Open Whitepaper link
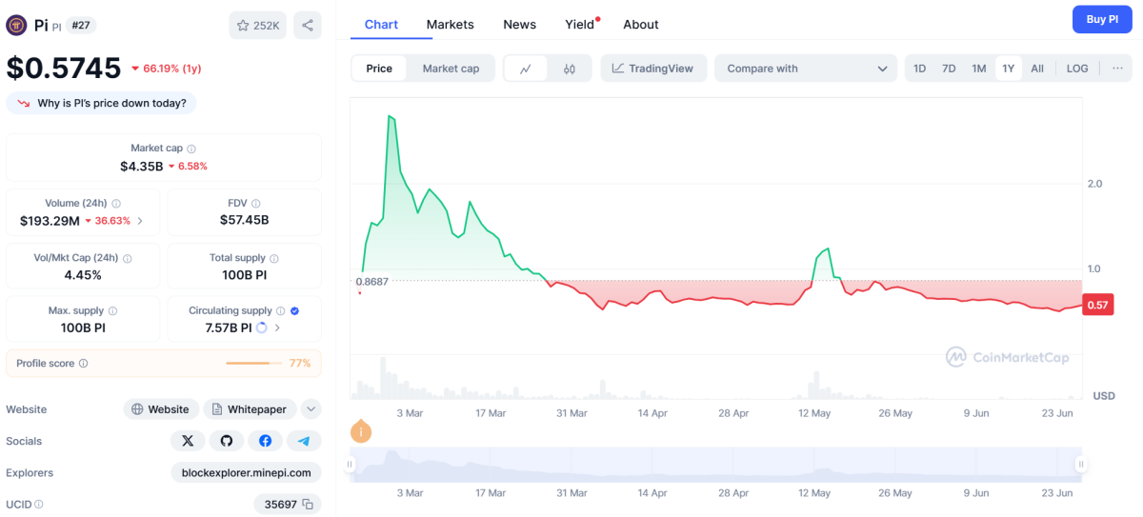Image resolution: width=1143 pixels, height=517 pixels. click(x=250, y=409)
